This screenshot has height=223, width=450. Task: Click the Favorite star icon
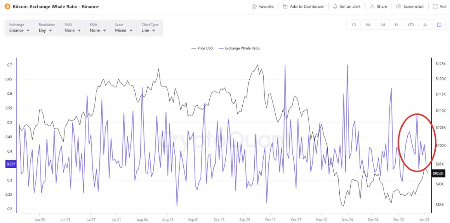tap(255, 6)
